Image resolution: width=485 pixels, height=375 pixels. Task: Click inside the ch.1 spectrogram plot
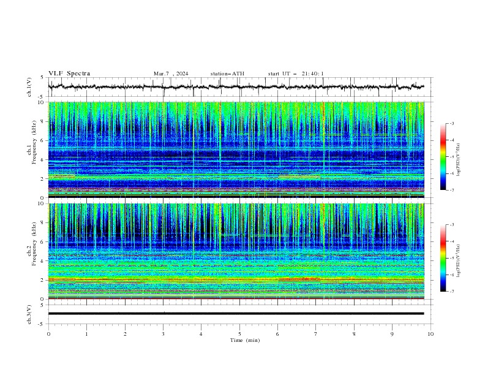click(236, 150)
